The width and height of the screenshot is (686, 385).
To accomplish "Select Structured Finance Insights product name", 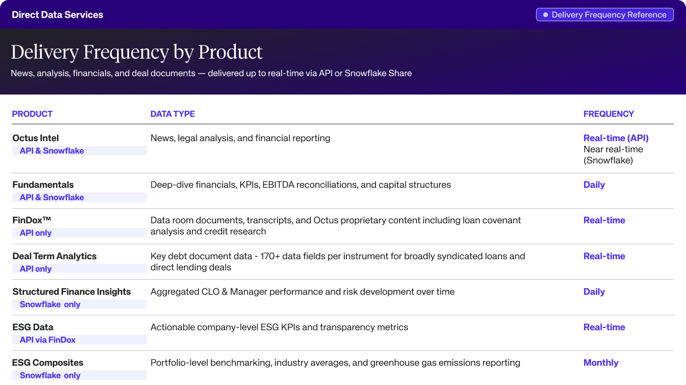I will click(x=72, y=292).
